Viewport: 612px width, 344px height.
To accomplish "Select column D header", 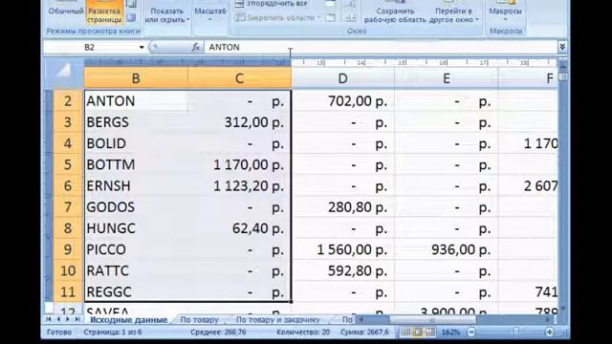I will point(342,78).
